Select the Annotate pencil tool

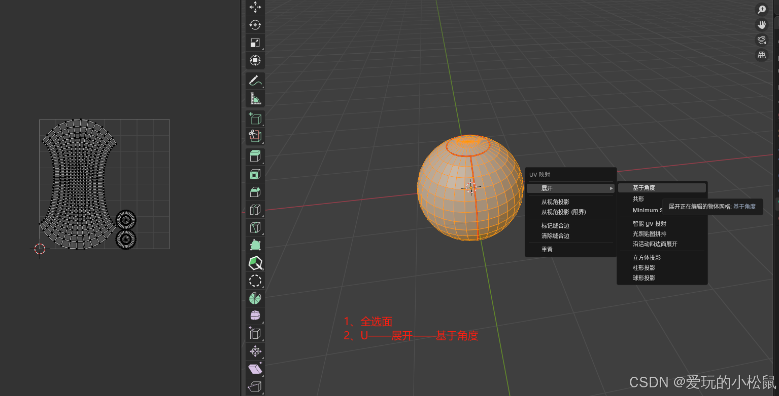click(255, 81)
